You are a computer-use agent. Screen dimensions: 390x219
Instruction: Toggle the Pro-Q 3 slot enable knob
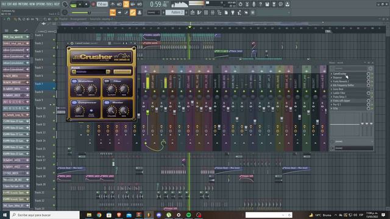[368, 105]
